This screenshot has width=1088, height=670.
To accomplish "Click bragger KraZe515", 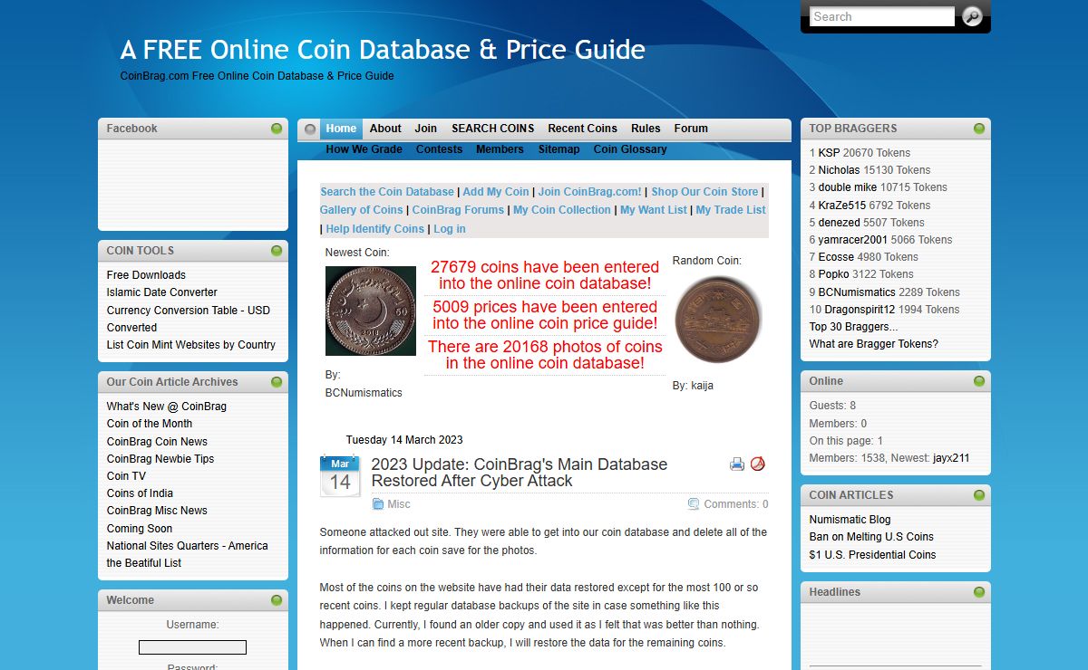I will [842, 206].
